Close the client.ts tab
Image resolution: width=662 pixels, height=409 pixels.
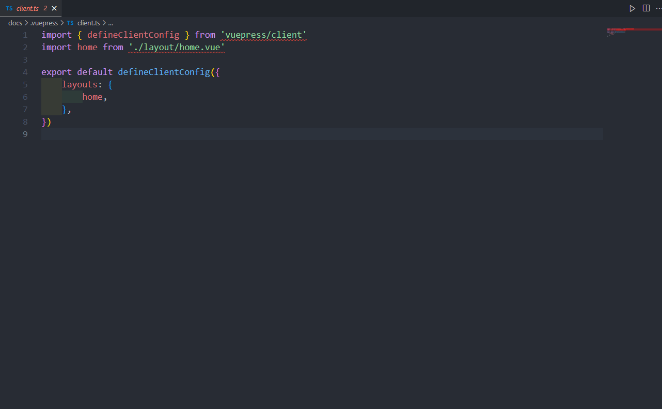click(54, 8)
